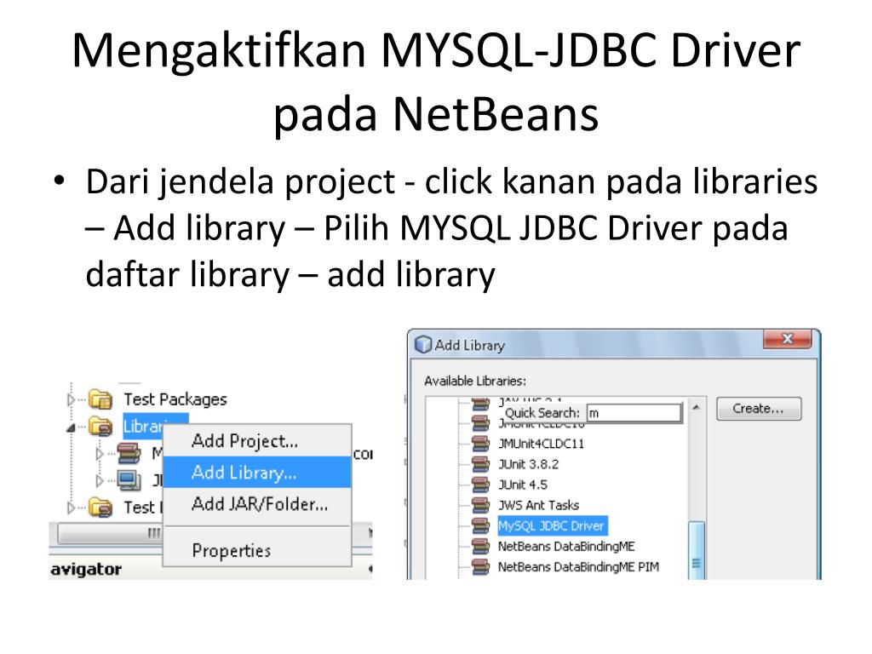Expand the Test Packages node
Image resolution: width=872 pixels, height=654 pixels.
coord(71,399)
